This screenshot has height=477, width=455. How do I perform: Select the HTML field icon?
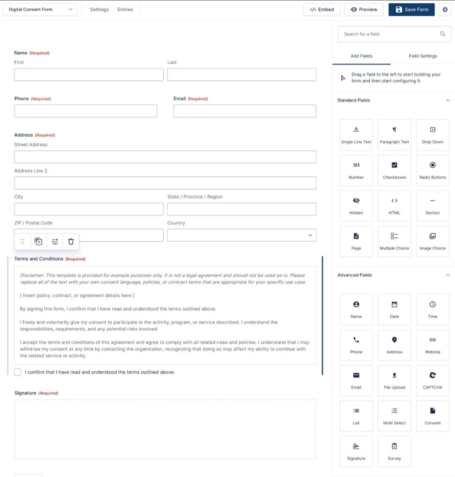tap(394, 205)
